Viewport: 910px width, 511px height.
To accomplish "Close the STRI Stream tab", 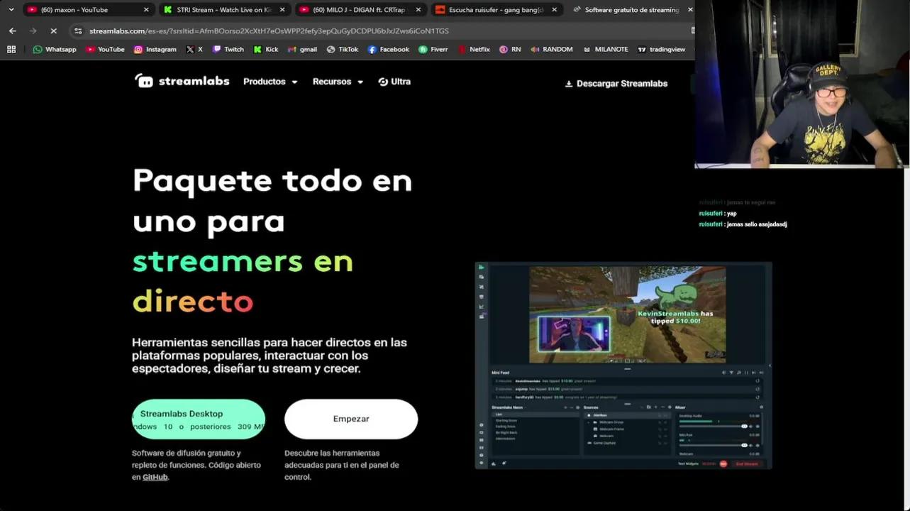I will (282, 10).
